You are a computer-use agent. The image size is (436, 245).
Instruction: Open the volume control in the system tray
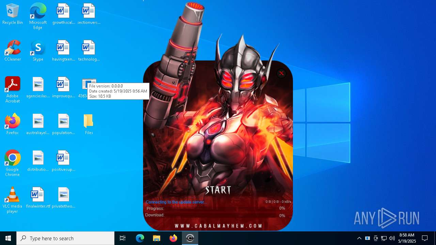coord(392,238)
